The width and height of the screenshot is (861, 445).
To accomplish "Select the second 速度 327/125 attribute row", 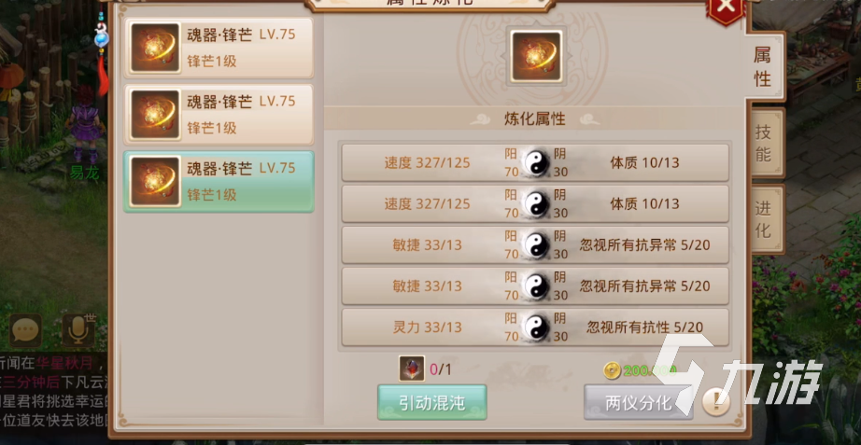I will tap(535, 204).
